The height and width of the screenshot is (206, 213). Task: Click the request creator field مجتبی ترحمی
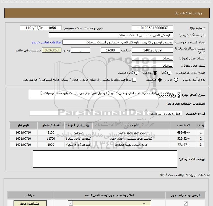[x=118, y=42]
